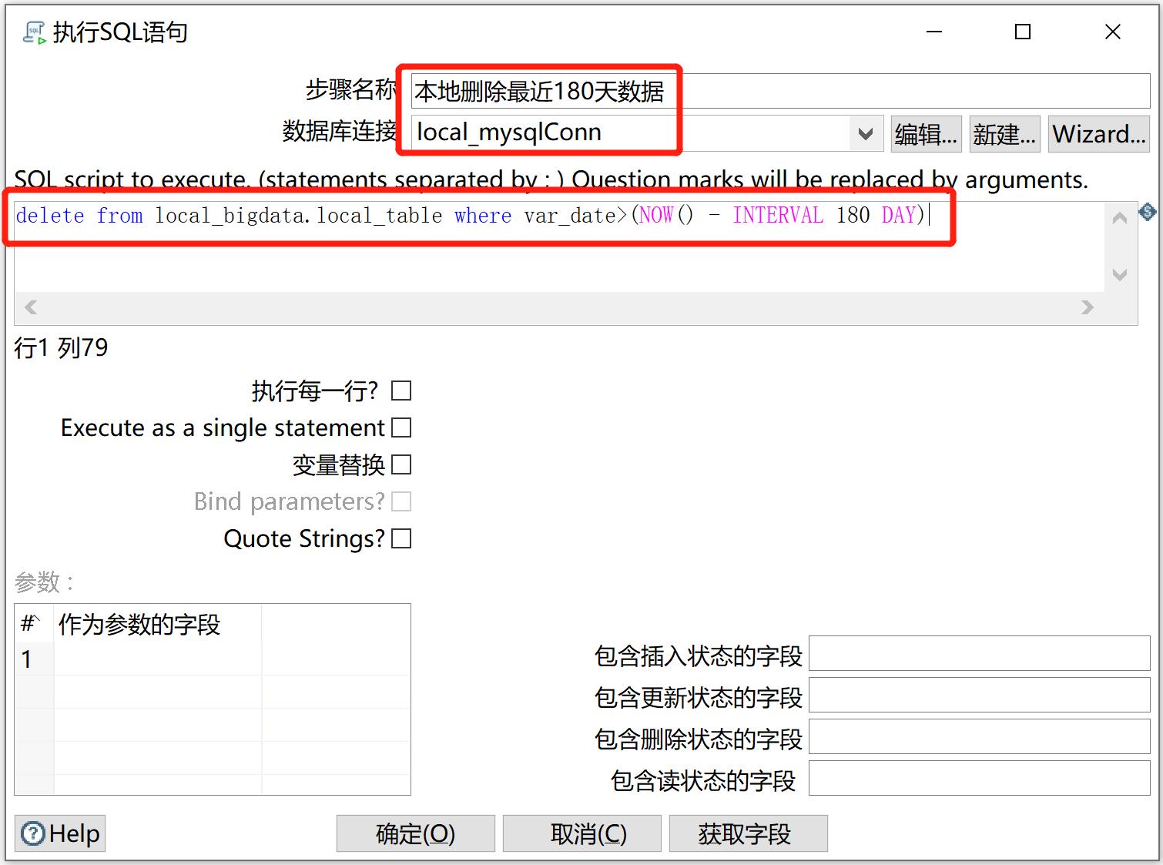The image size is (1163, 865).
Task: Click the 获取字段 button
Action: [x=749, y=833]
